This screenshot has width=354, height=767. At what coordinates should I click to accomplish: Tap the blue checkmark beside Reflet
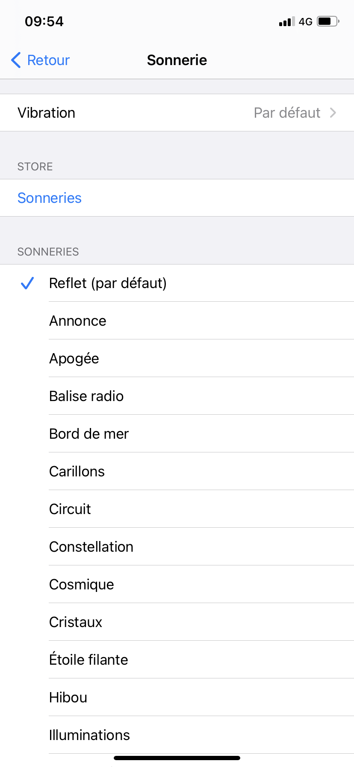(x=27, y=283)
